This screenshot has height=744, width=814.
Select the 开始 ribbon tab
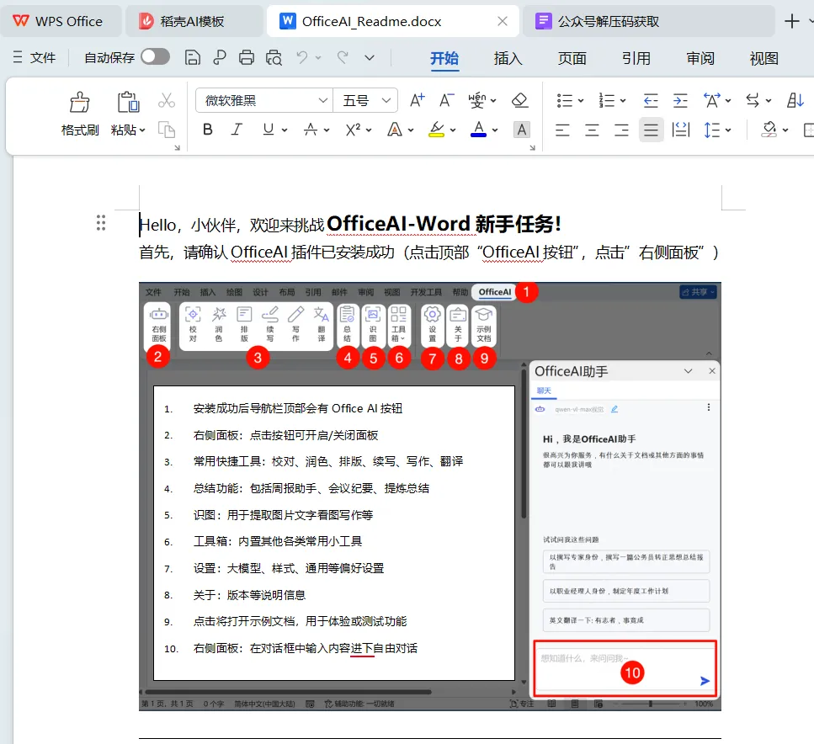click(x=444, y=58)
